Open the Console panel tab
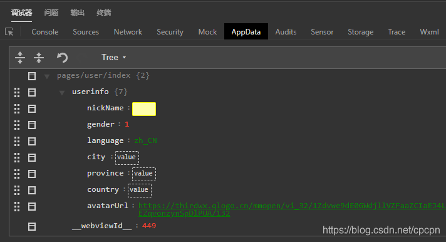The image size is (446, 242). tap(45, 31)
